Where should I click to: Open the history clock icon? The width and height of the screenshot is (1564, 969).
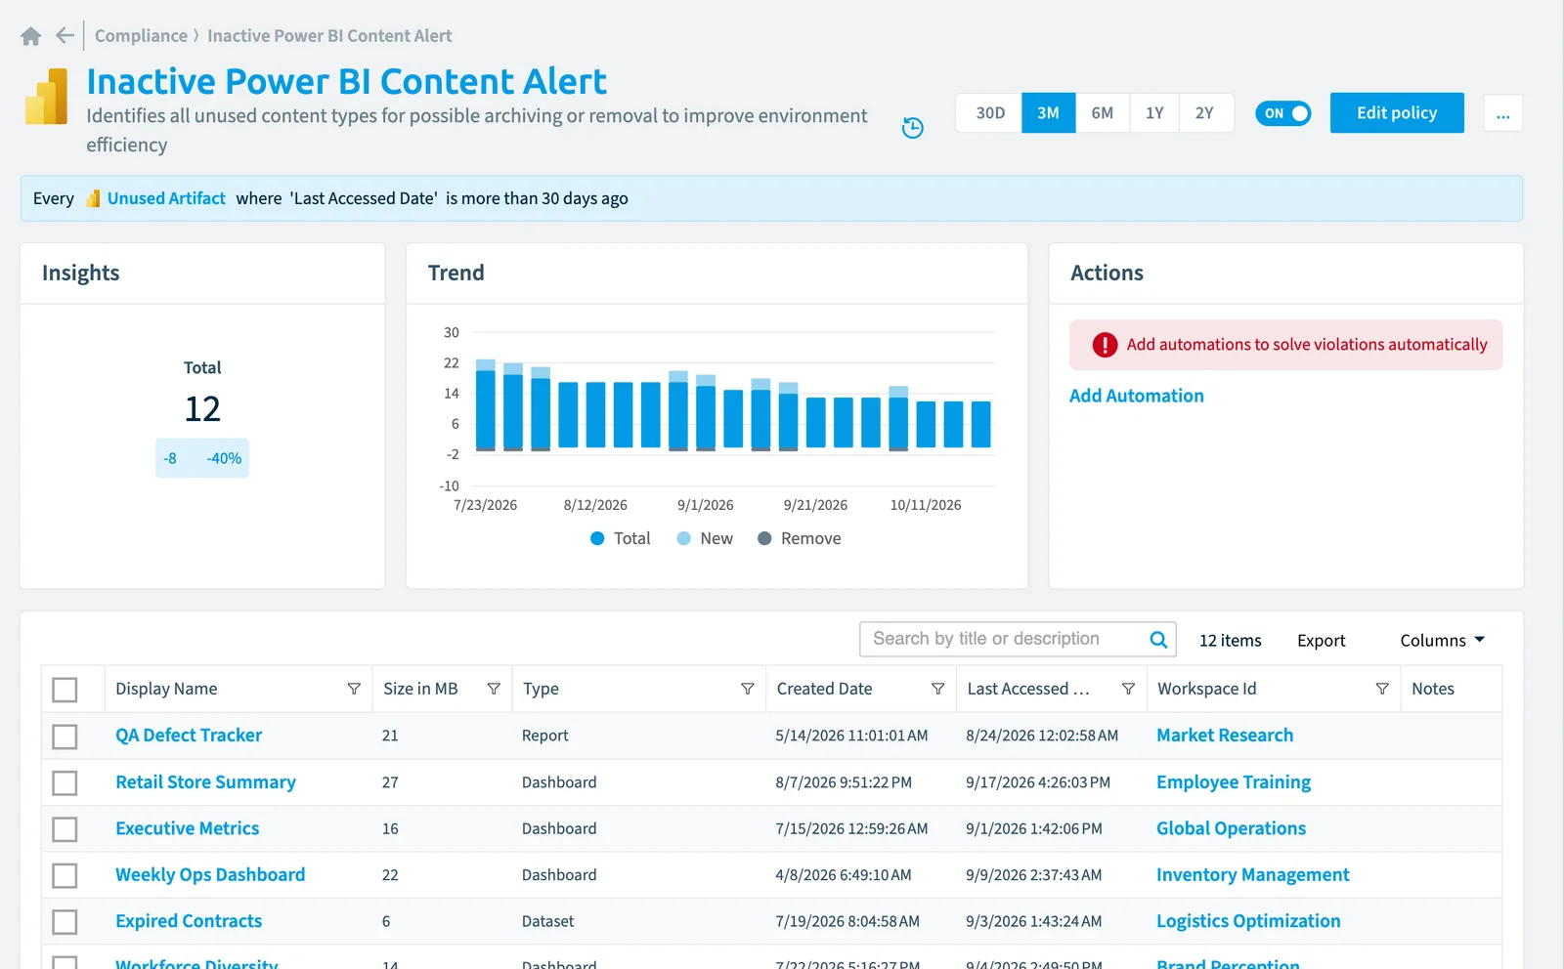tap(912, 128)
